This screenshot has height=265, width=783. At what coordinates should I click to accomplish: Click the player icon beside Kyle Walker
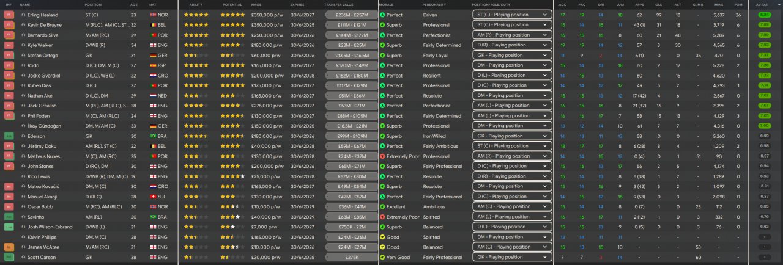pyautogui.click(x=23, y=45)
